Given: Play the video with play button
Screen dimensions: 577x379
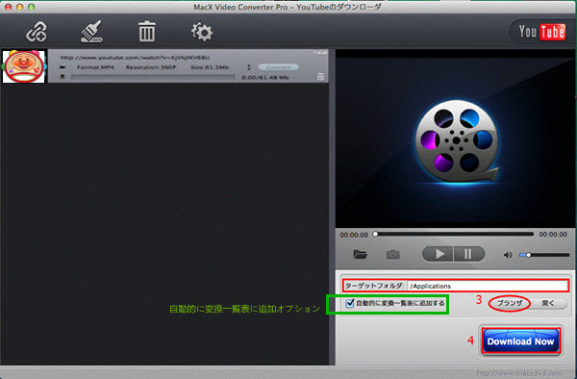Looking at the screenshot, I should pos(439,254).
